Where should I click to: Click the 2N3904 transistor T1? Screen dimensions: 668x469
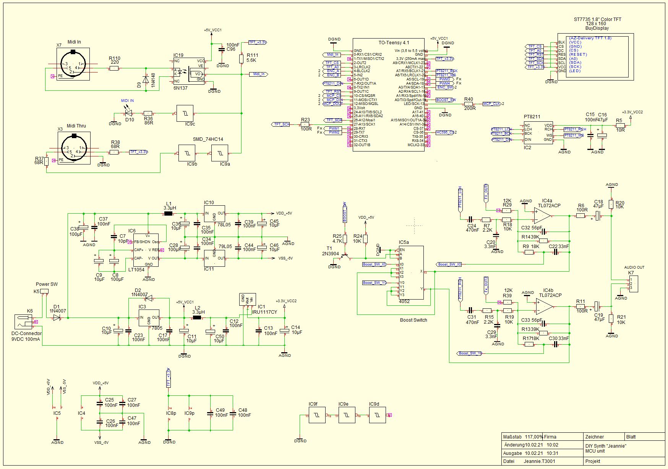tap(346, 256)
